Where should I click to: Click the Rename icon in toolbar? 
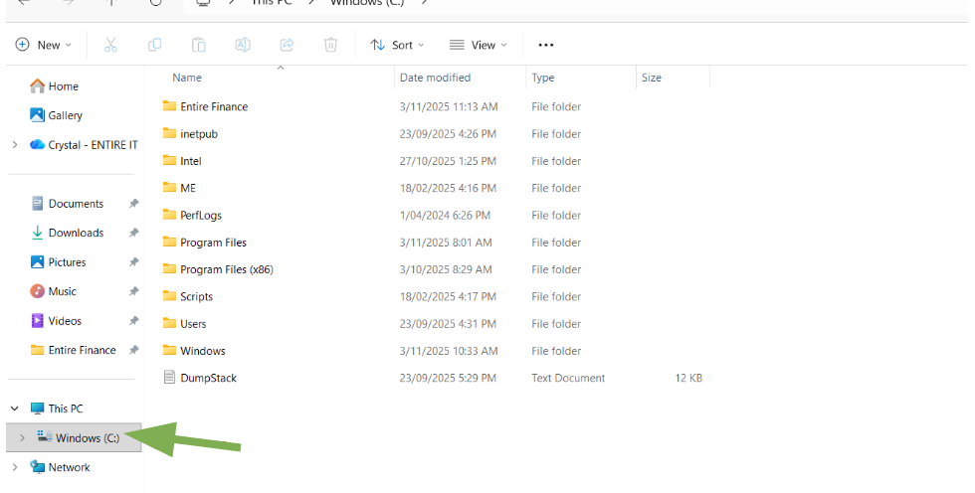pos(243,45)
